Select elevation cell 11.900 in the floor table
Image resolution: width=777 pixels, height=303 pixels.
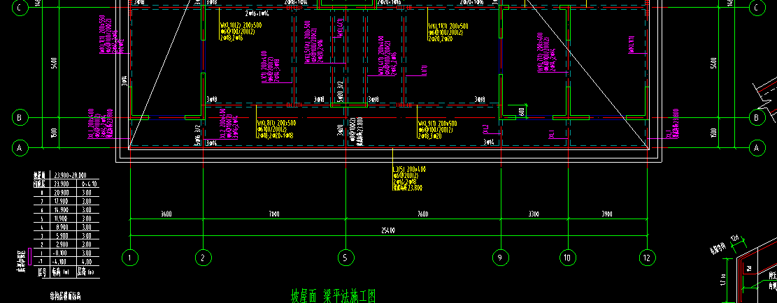(x=61, y=218)
